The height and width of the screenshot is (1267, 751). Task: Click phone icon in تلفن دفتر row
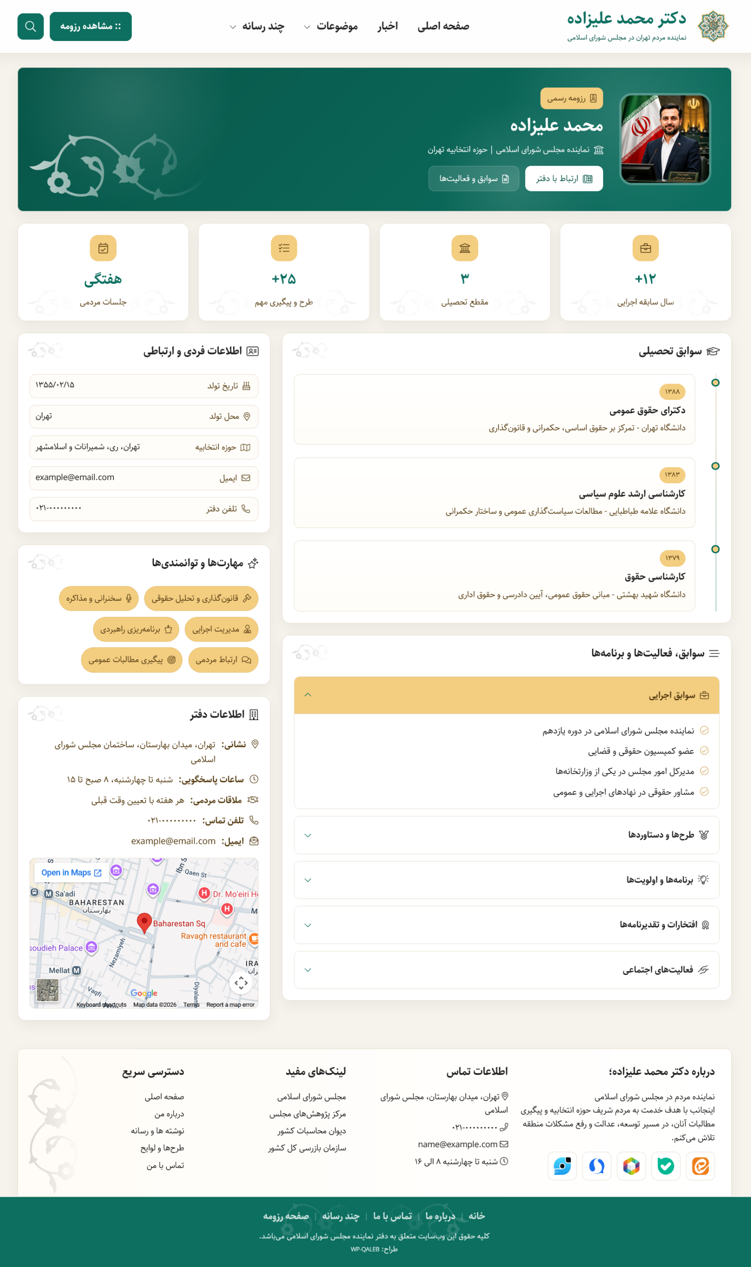click(246, 509)
